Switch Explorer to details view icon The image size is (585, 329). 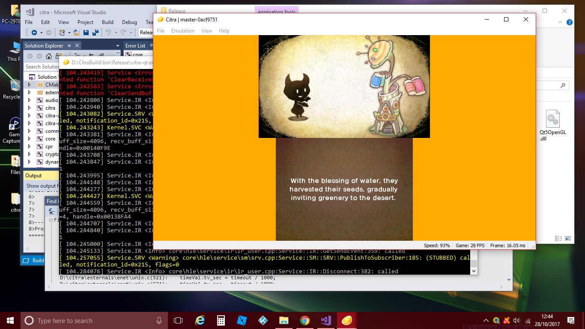tap(558, 239)
